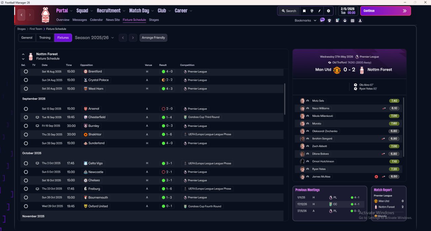Click Morato's 7.60 rating badge
Image resolution: width=431 pixels, height=231 pixels.
[394, 124]
